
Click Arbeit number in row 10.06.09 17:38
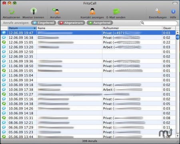(x=123, y=90)
